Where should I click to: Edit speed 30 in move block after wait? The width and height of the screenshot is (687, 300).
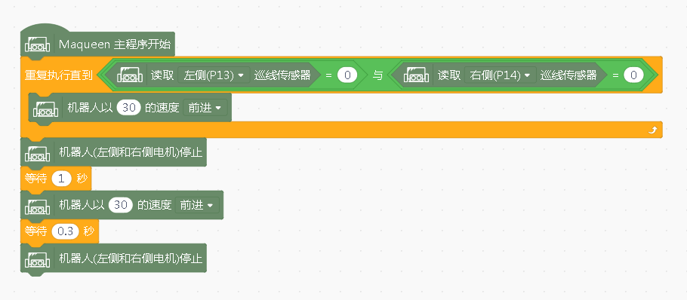[121, 205]
